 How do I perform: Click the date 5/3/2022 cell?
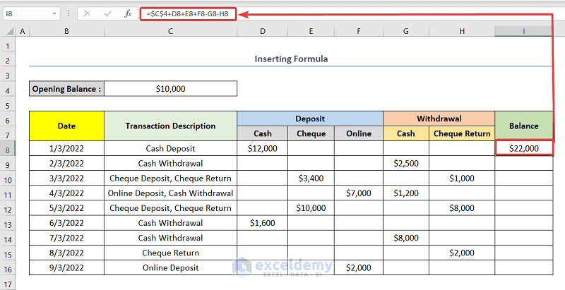66,208
